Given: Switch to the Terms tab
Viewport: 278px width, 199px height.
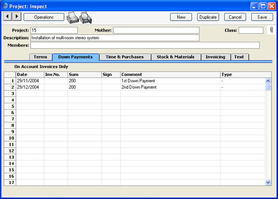Looking at the screenshot, I should coord(40,57).
